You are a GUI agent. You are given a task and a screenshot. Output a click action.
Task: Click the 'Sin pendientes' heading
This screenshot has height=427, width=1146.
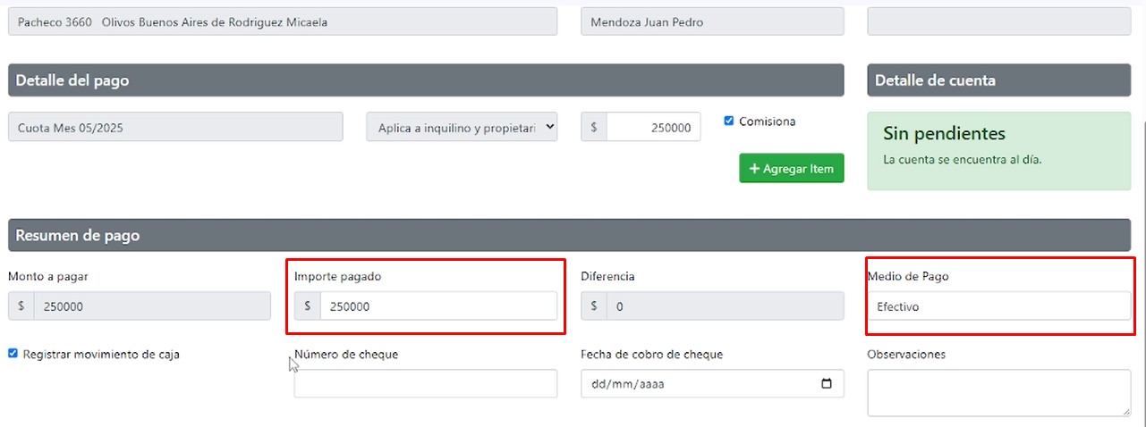tap(944, 134)
